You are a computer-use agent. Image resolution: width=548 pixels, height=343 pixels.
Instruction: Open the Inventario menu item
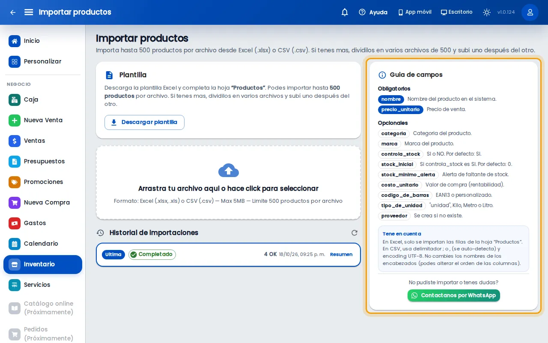[43, 265]
